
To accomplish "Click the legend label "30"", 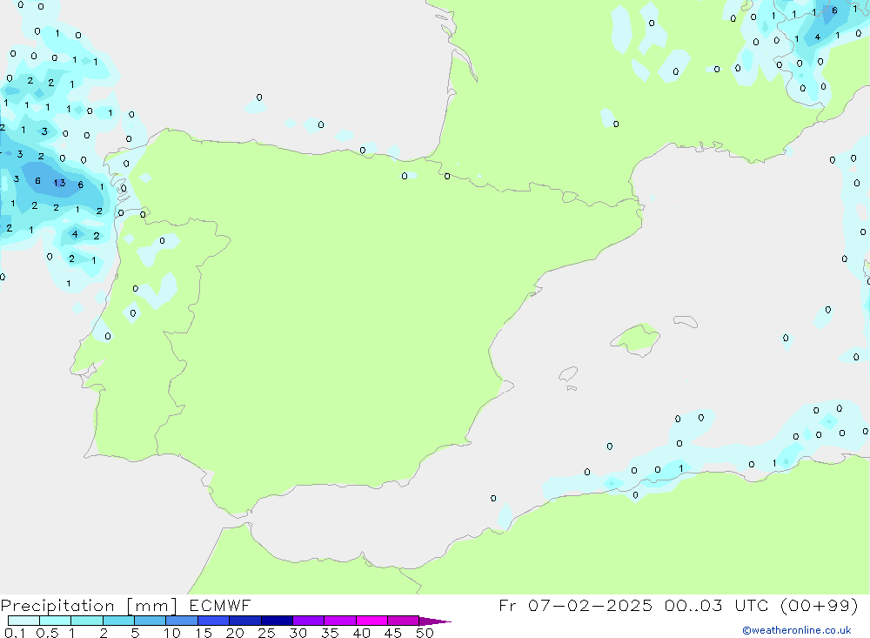I will point(298,633).
